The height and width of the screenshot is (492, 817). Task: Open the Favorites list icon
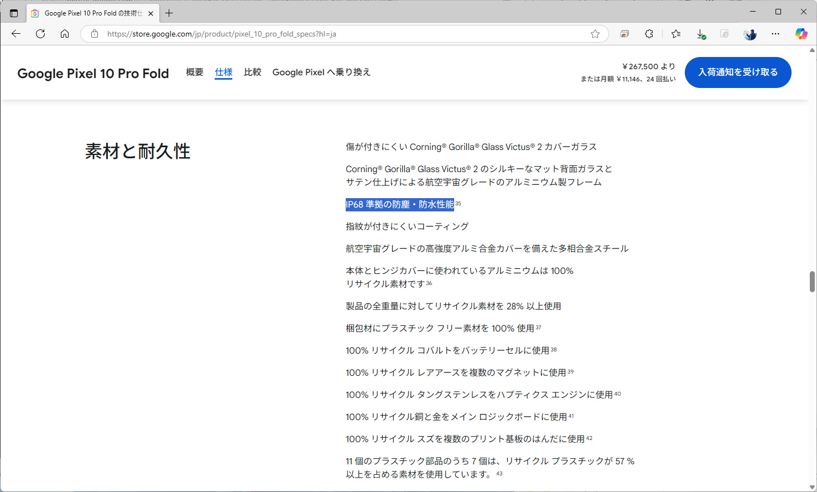tap(675, 34)
